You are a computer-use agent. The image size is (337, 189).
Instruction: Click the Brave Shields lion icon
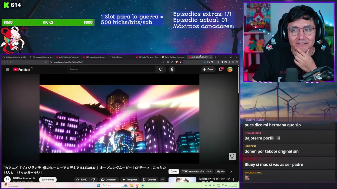click(x=177, y=62)
